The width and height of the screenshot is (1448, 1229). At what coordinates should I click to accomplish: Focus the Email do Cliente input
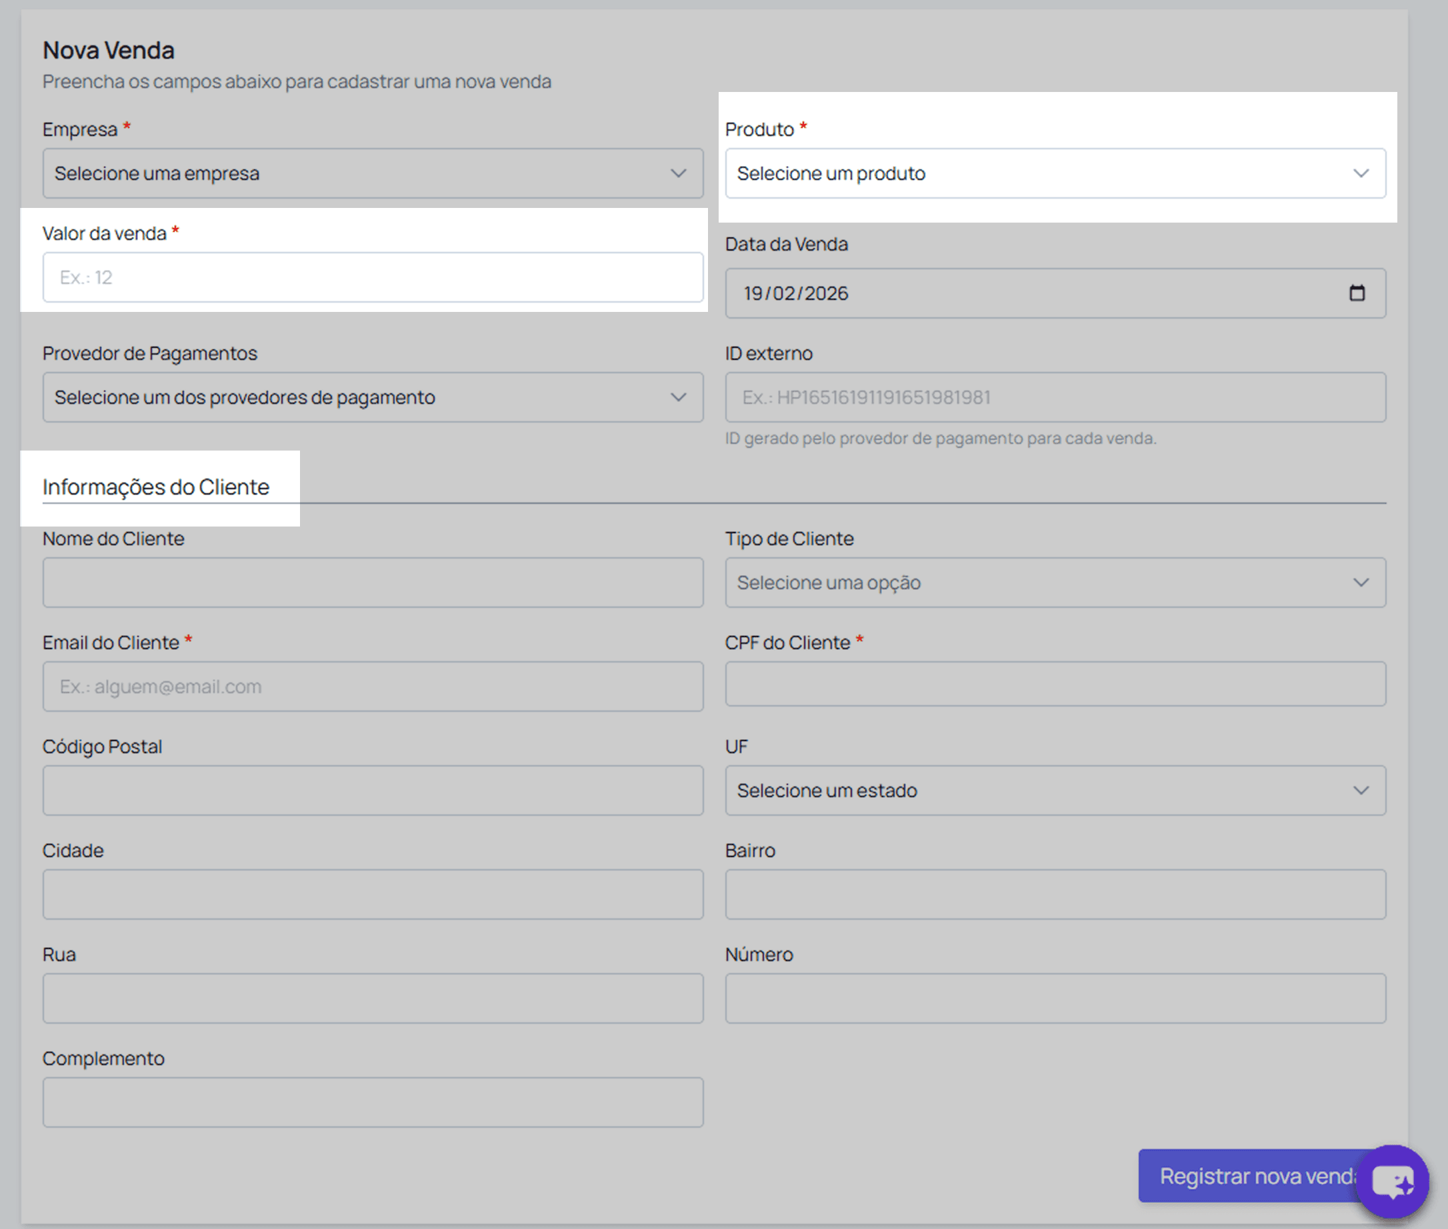coord(372,687)
